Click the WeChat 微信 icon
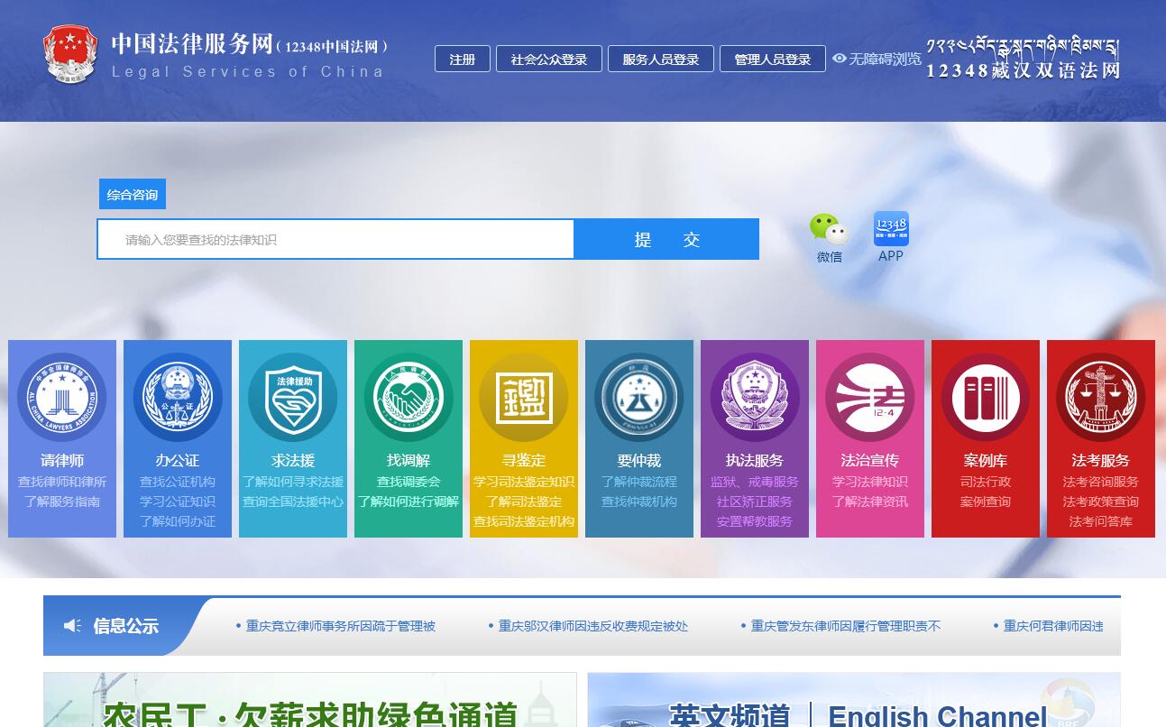Screen dimensions: 1166x727 coord(829,230)
